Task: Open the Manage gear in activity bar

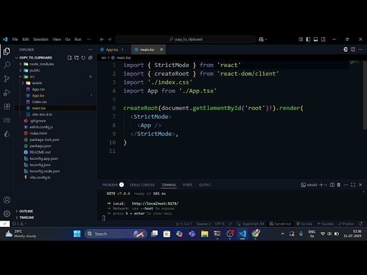Action: [x=7, y=214]
